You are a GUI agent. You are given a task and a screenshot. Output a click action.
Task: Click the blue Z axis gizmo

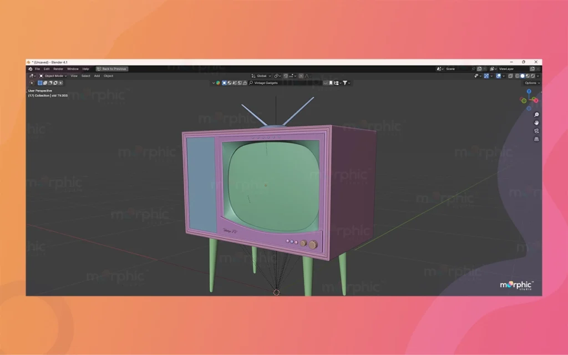[x=529, y=92]
